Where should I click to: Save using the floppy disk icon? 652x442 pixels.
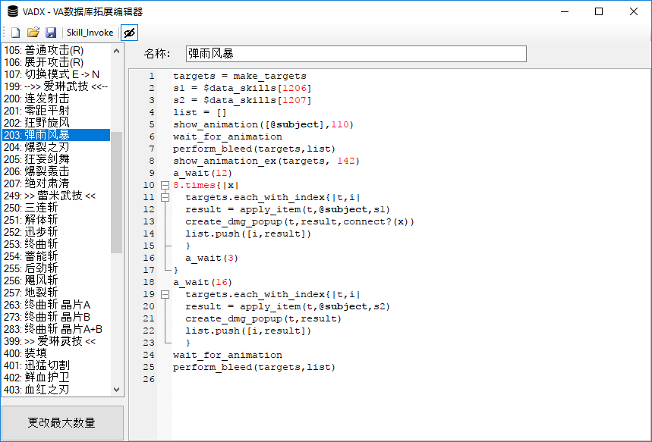(x=51, y=33)
